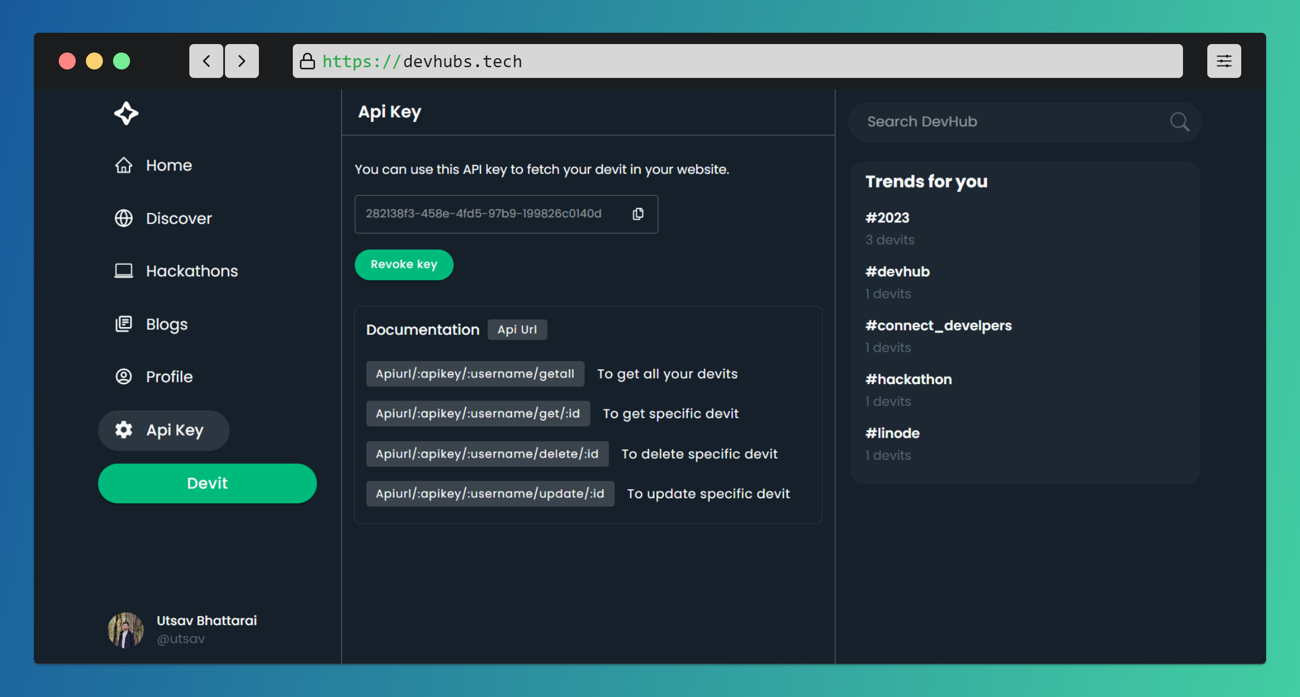Go back with browser back arrow
1300x697 pixels.
[206, 61]
